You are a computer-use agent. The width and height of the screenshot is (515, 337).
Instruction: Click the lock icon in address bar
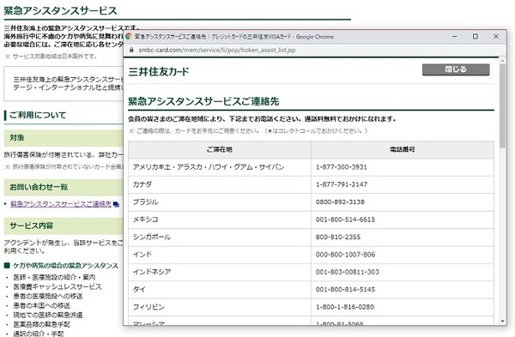tap(131, 50)
